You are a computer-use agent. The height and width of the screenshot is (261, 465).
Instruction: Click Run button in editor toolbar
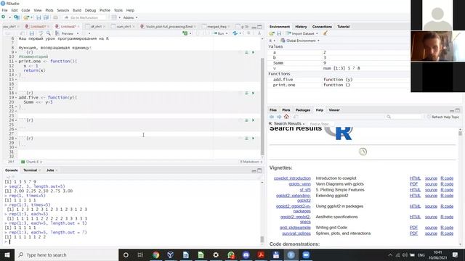(219, 33)
